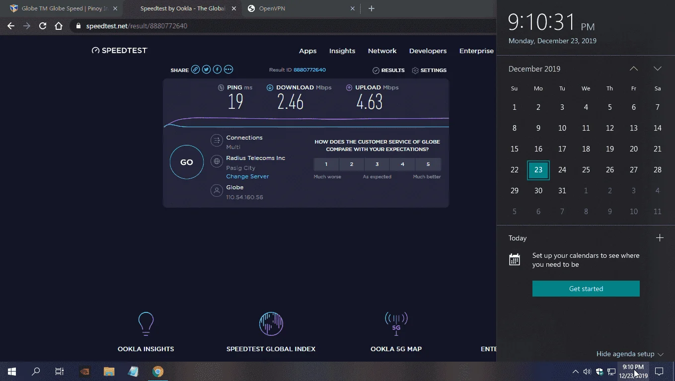Select December 31 in calendar

(562, 191)
